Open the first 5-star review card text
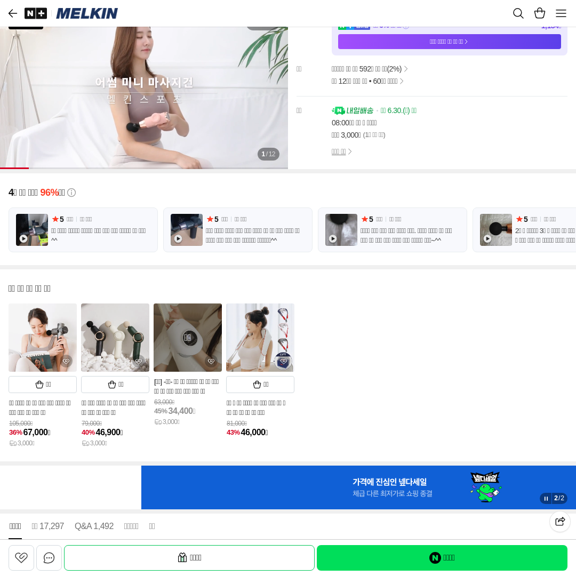The width and height of the screenshot is (576, 576). [x=99, y=235]
